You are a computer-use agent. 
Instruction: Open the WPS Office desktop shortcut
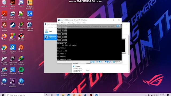tap(13, 71)
